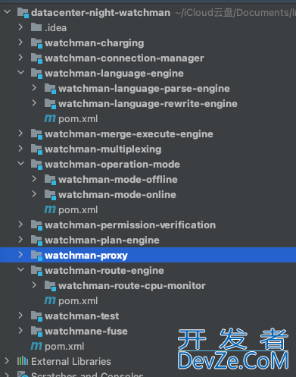Click the watchman-proxy module folder icon
This screenshot has width=296, height=377.
tap(36, 256)
